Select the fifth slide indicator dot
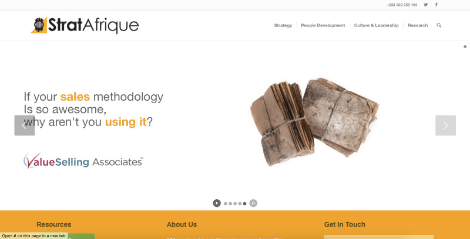This screenshot has width=470, height=239. click(244, 203)
